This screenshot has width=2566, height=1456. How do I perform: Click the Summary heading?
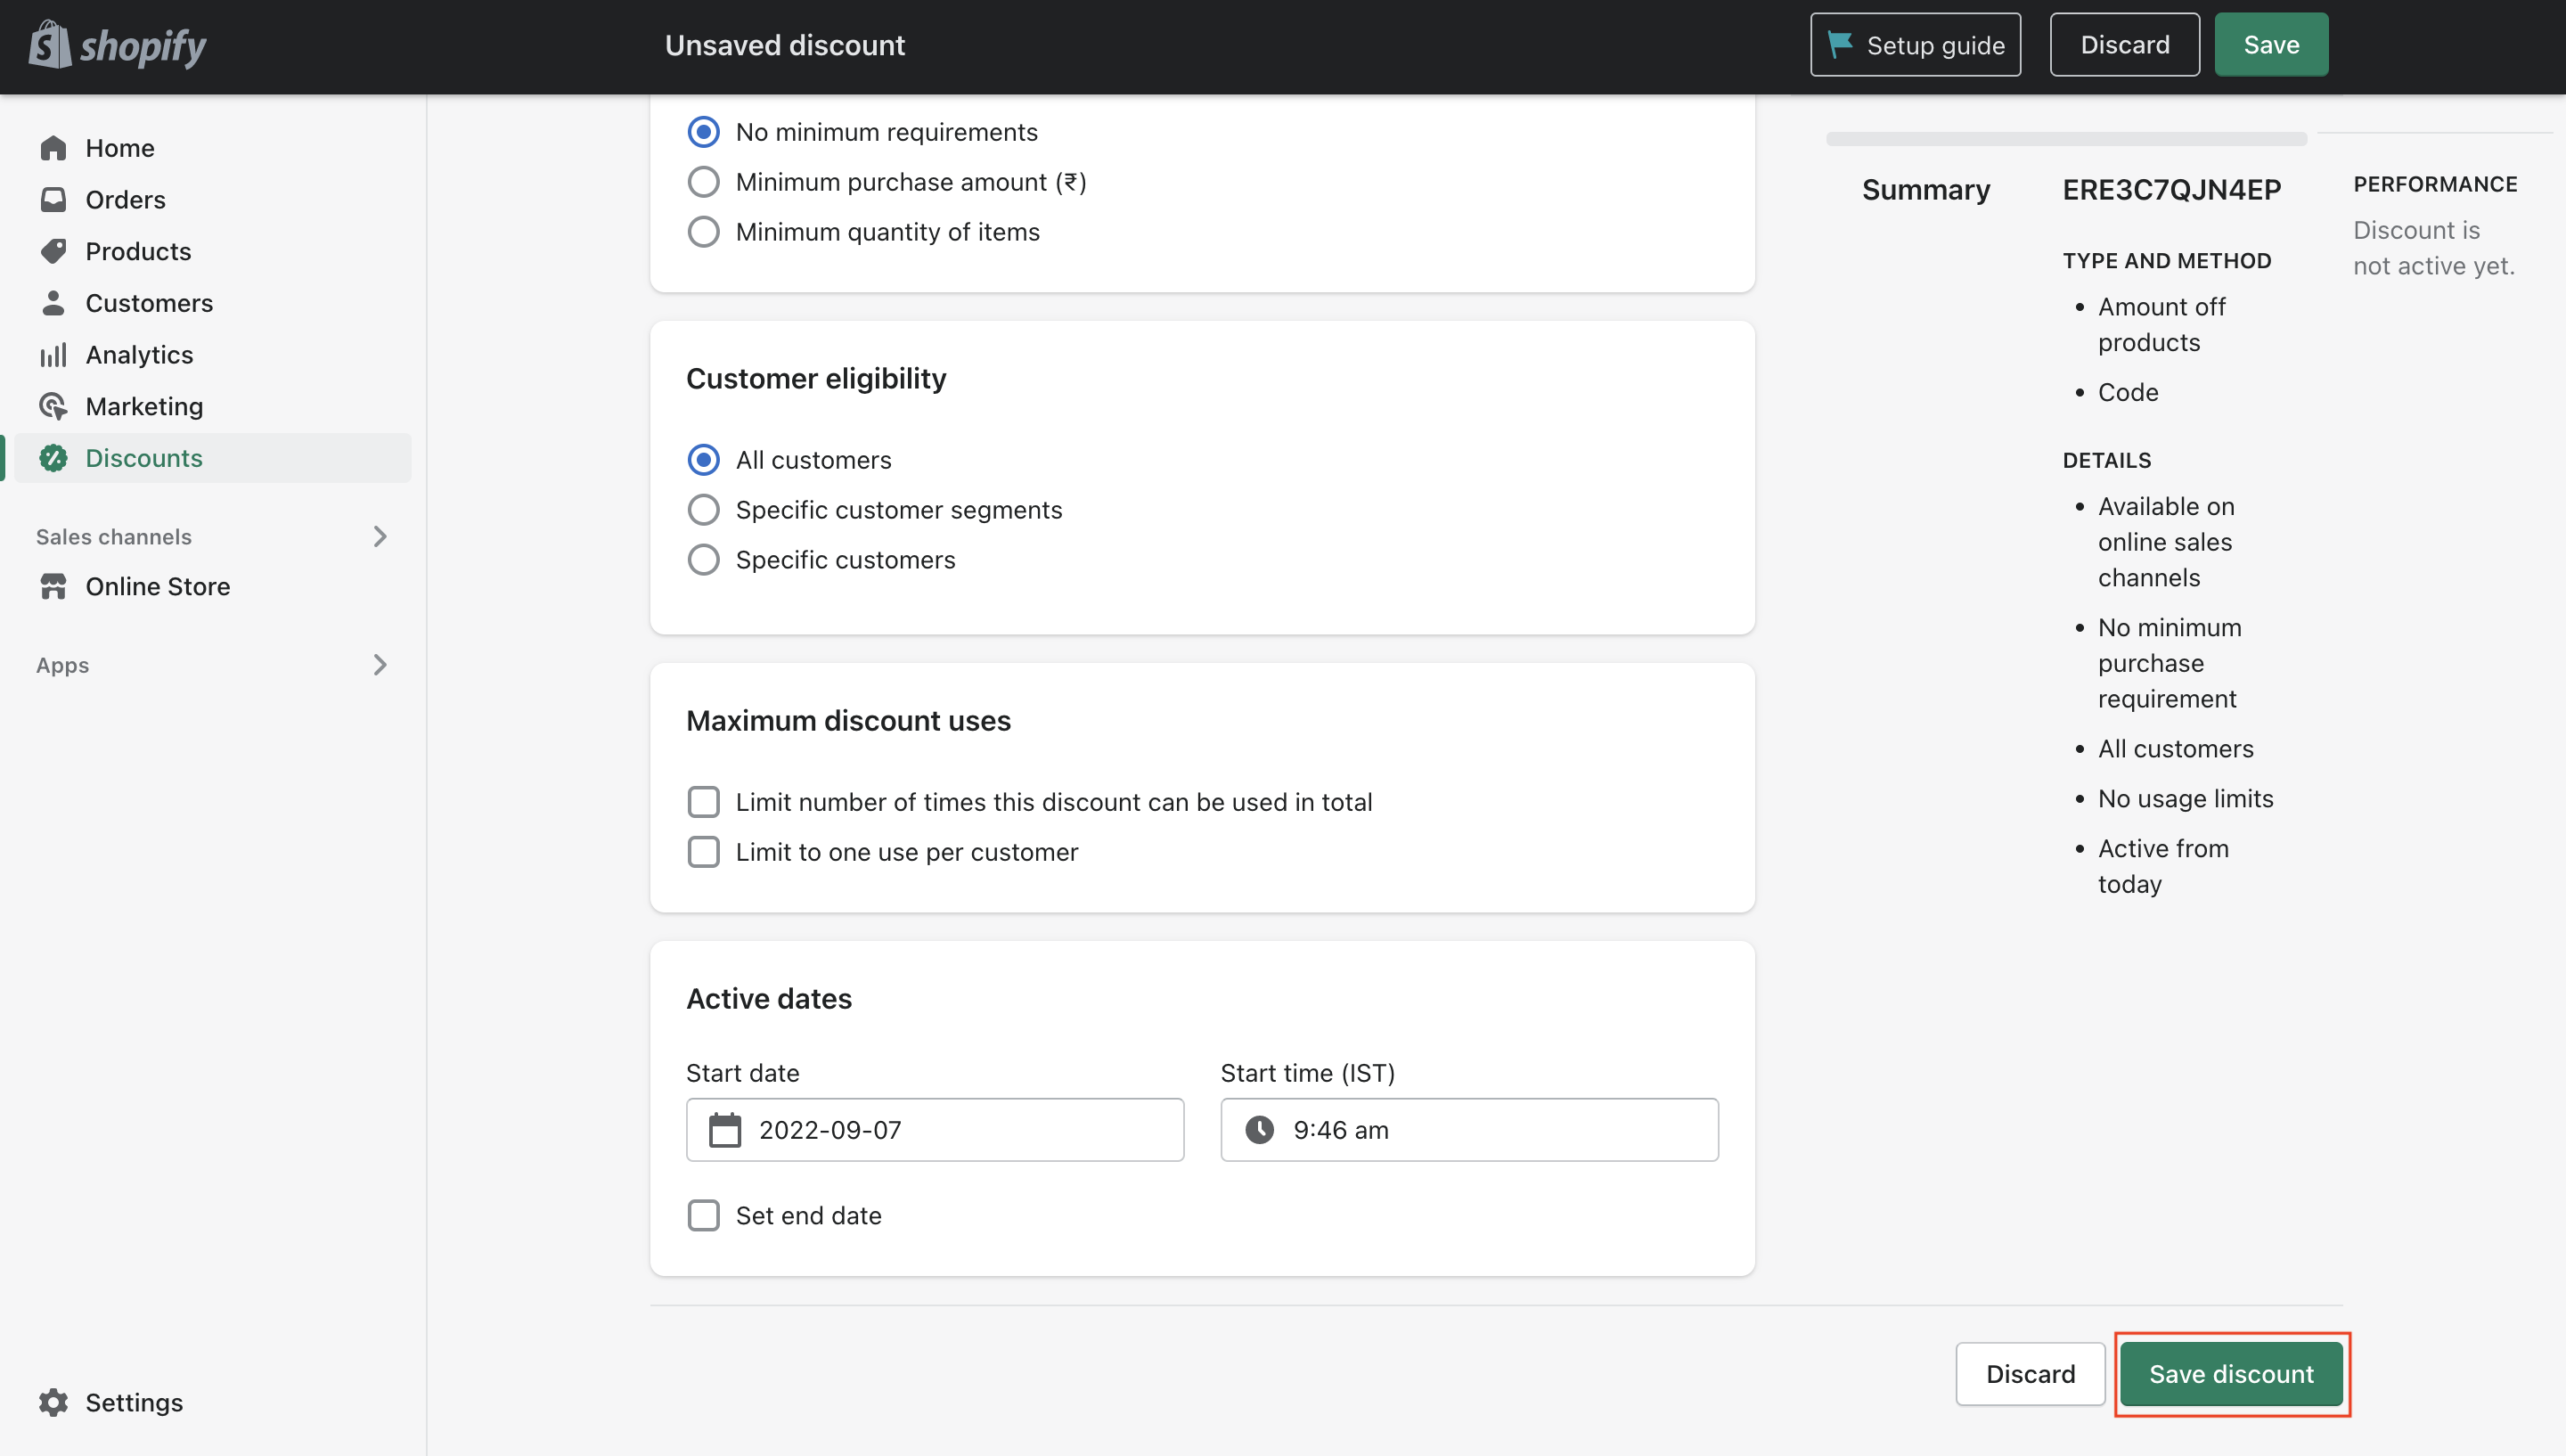[x=1925, y=190]
